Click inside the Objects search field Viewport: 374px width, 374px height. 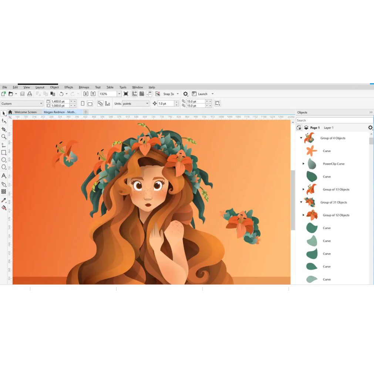pos(334,120)
